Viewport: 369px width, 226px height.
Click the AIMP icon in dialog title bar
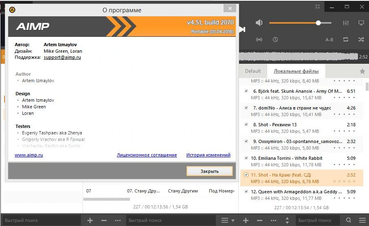(x=12, y=10)
